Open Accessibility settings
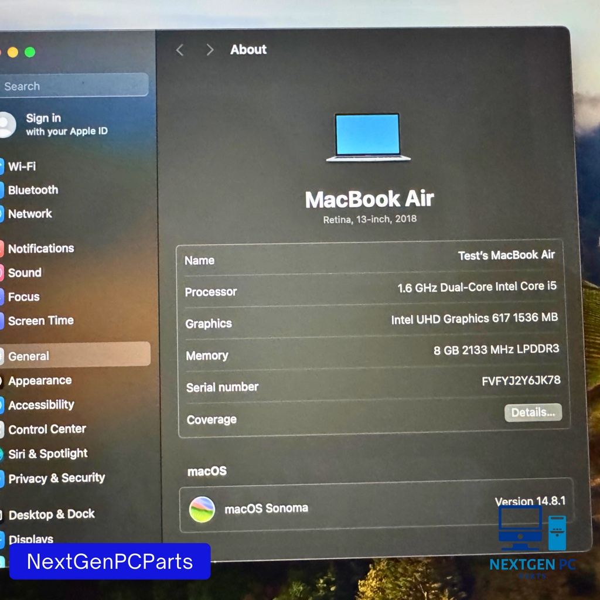This screenshot has width=600, height=600. pos(42,405)
